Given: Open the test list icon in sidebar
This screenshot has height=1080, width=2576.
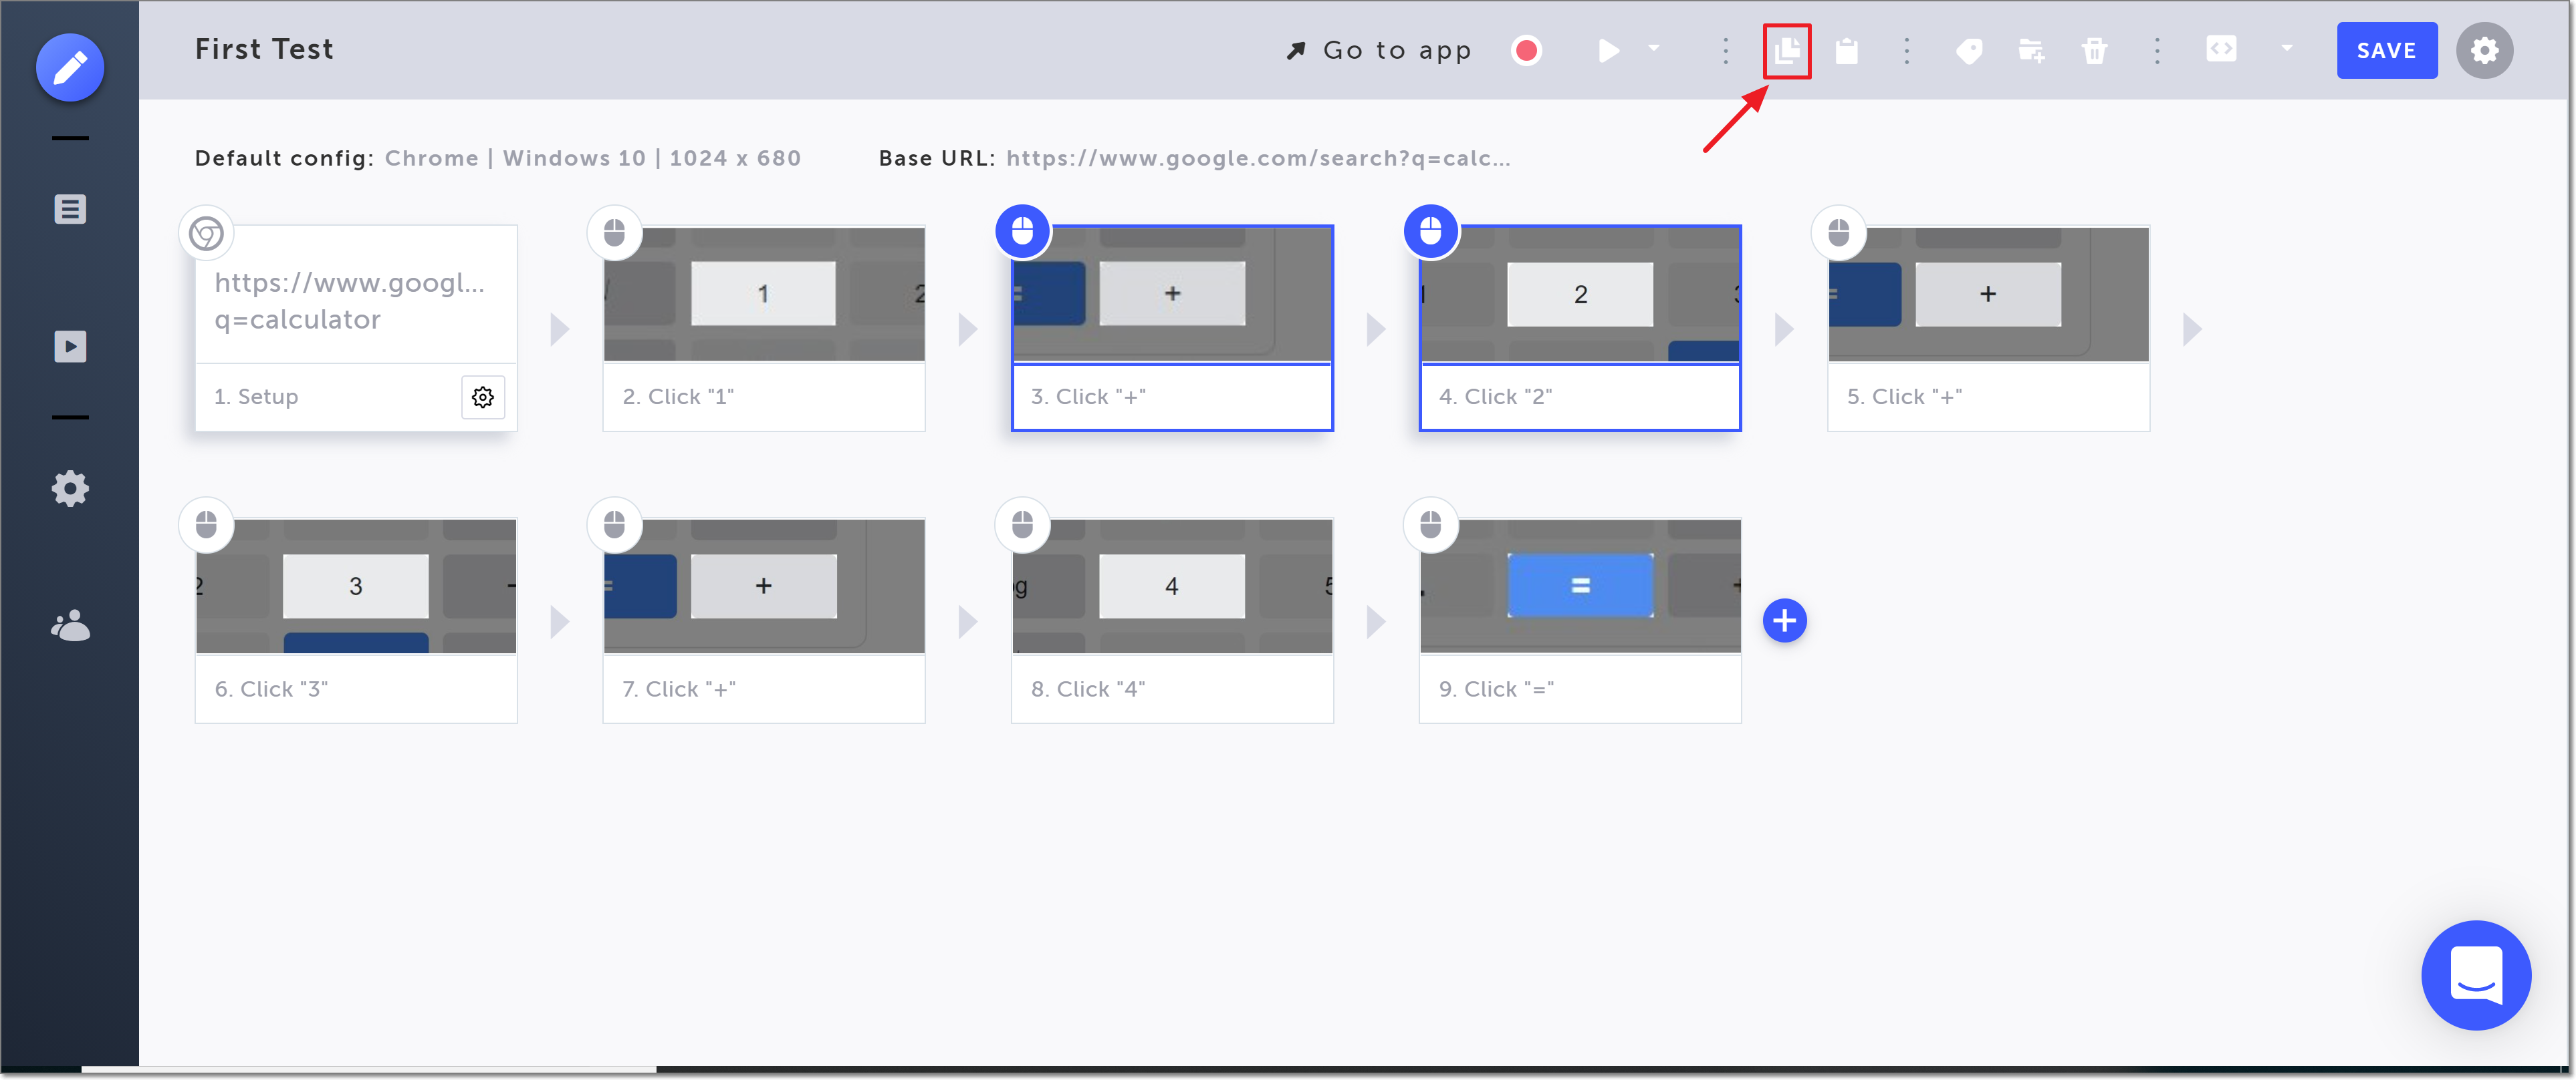Looking at the screenshot, I should tap(70, 209).
